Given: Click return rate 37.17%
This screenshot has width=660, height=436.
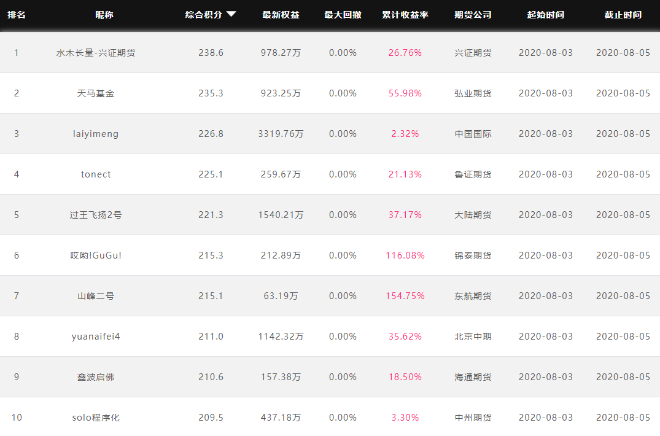Looking at the screenshot, I should tap(405, 215).
